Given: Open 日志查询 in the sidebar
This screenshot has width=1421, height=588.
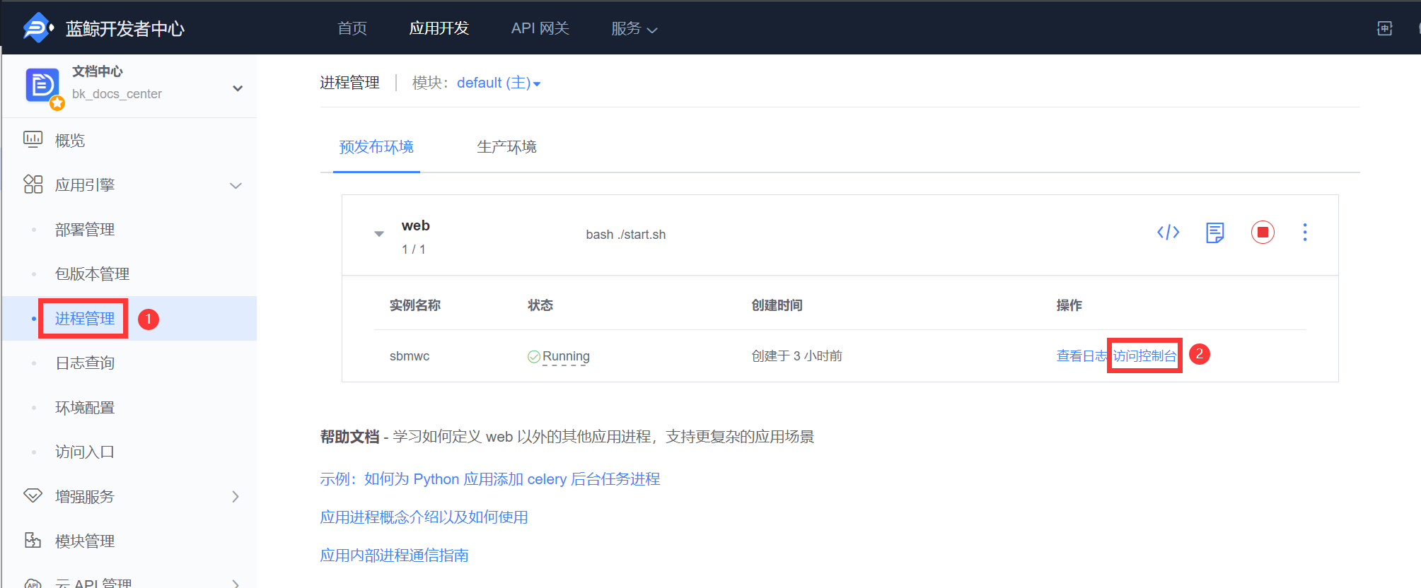Looking at the screenshot, I should pyautogui.click(x=85, y=363).
